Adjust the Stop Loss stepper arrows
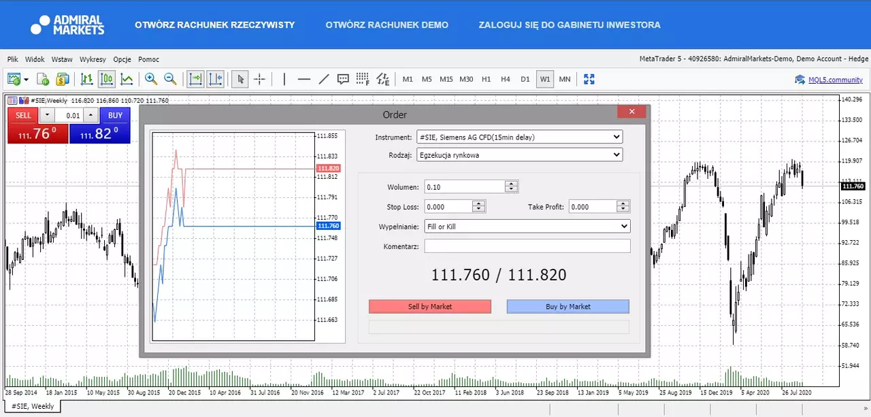This screenshot has height=417, width=871. pyautogui.click(x=479, y=207)
